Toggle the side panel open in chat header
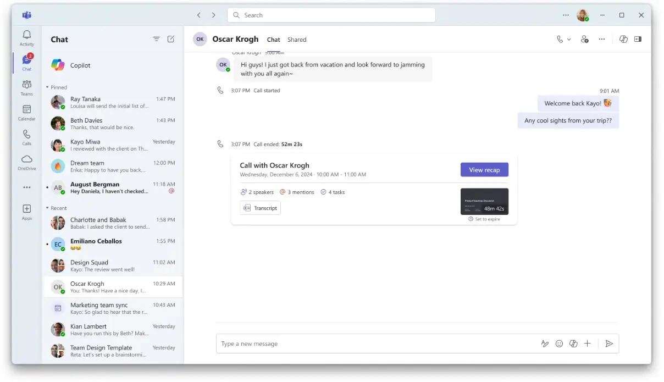The width and height of the screenshot is (664, 382). tap(638, 40)
